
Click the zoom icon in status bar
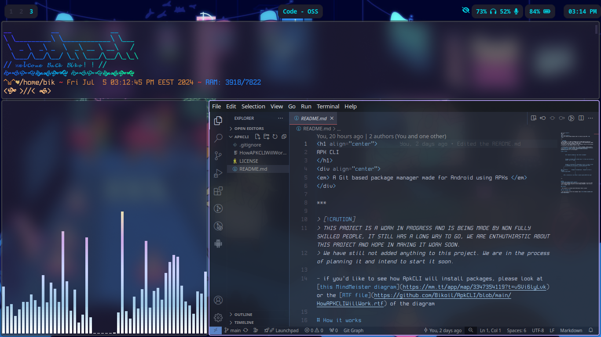tap(471, 330)
